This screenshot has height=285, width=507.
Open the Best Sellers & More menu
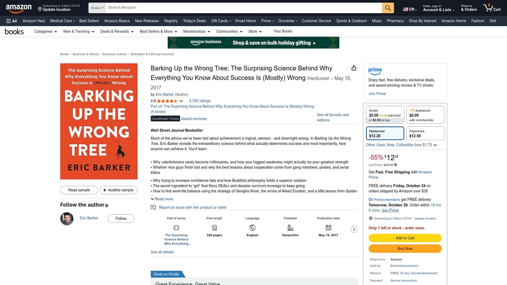pyautogui.click(x=158, y=31)
